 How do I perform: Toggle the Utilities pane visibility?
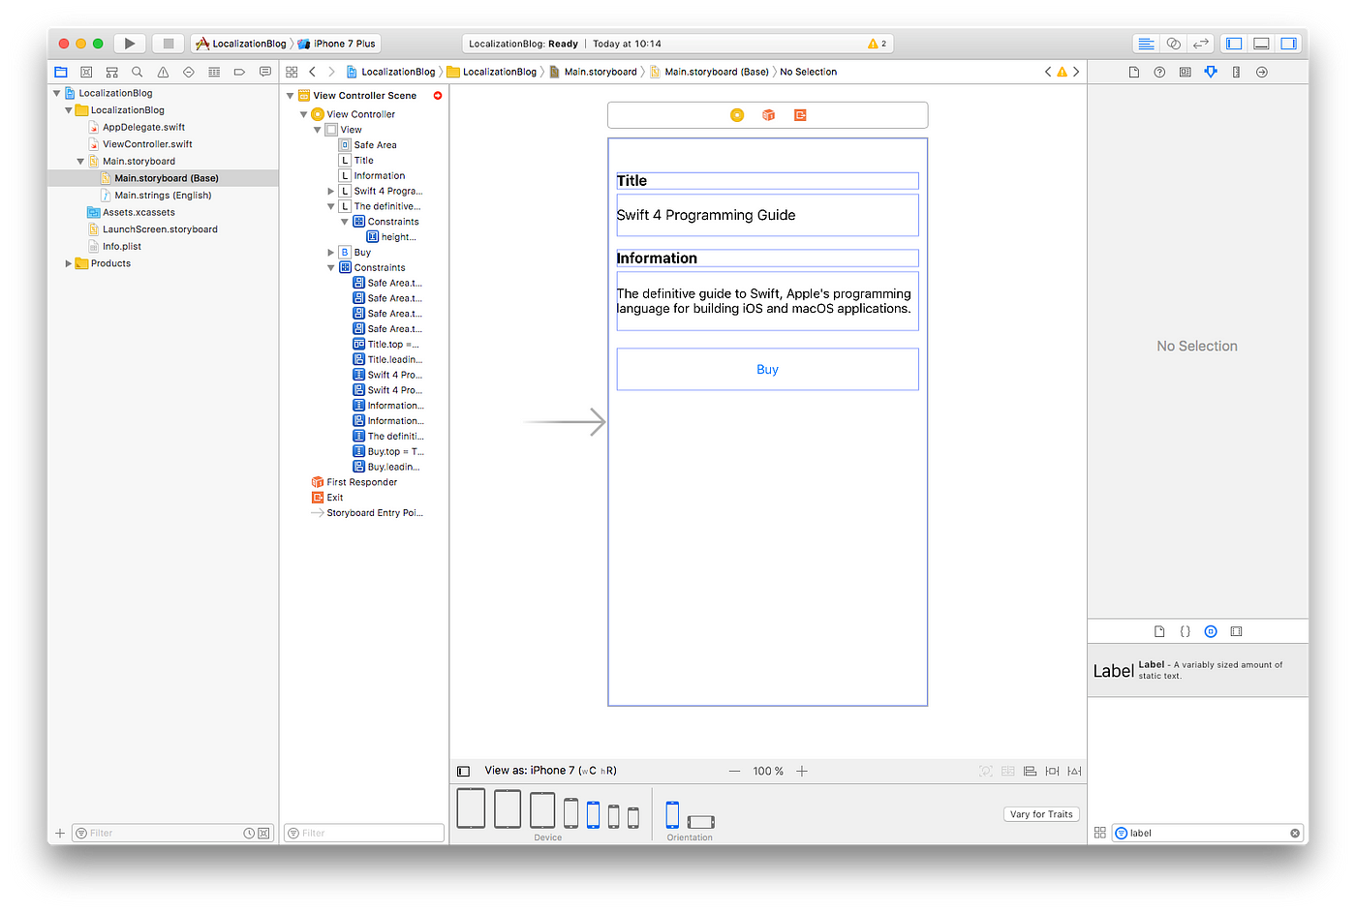point(1288,44)
